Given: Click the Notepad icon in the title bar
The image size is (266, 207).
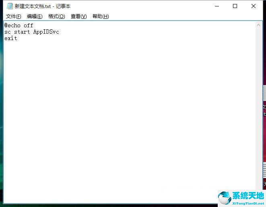Looking at the screenshot, I should (x=10, y=6).
